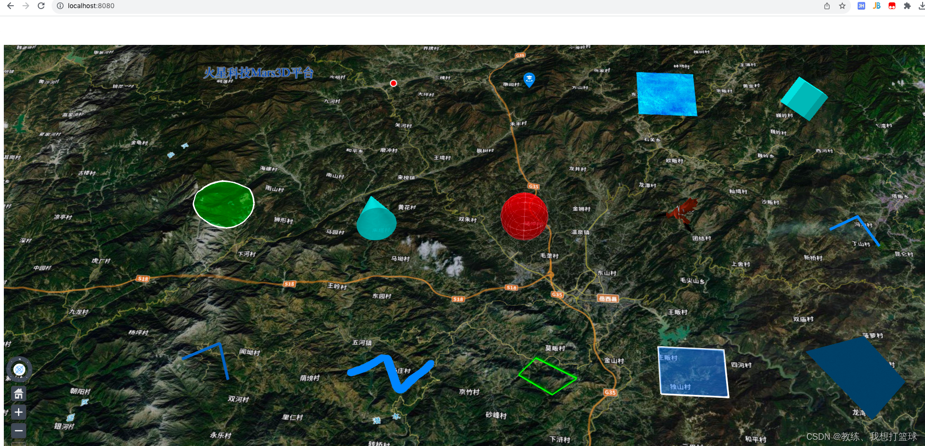
Task: Click the 四河村 village label
Action: (x=741, y=365)
